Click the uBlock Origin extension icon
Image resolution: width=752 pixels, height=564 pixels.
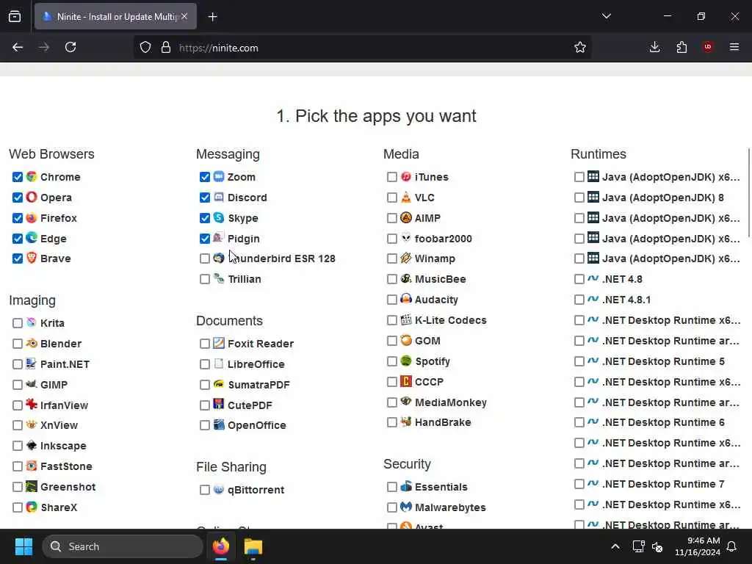pos(708,47)
